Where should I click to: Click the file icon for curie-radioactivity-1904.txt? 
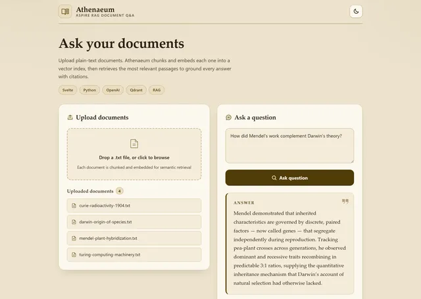point(74,206)
